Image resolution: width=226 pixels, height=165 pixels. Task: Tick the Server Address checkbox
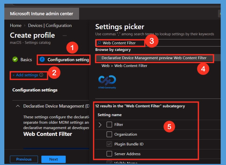pyautogui.click(x=109, y=154)
